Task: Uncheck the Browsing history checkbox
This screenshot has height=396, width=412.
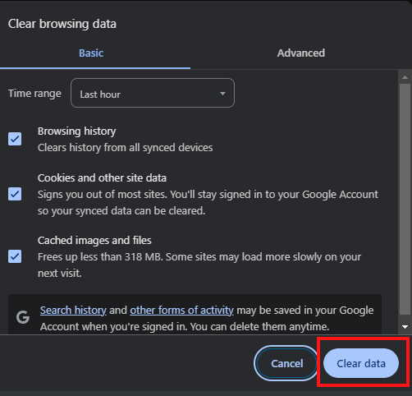Action: pos(15,139)
